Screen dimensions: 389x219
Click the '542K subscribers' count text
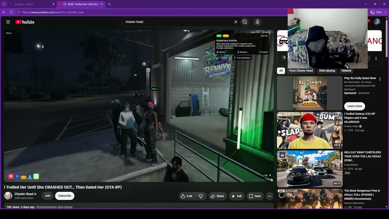pyautogui.click(x=24, y=198)
